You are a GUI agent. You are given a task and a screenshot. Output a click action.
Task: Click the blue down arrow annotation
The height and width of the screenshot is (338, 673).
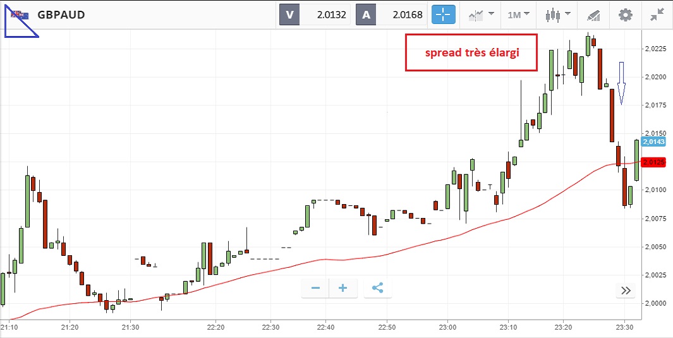pyautogui.click(x=621, y=83)
